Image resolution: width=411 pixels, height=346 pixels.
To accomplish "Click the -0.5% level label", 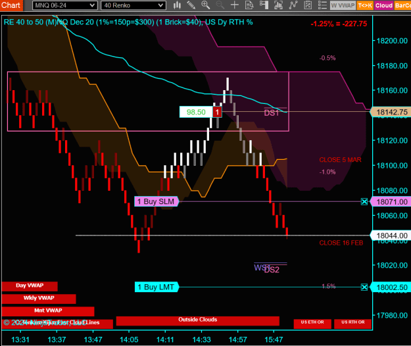I will (x=327, y=58).
